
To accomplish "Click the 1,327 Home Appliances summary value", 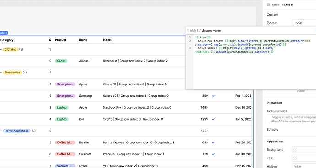I will 204,131.
